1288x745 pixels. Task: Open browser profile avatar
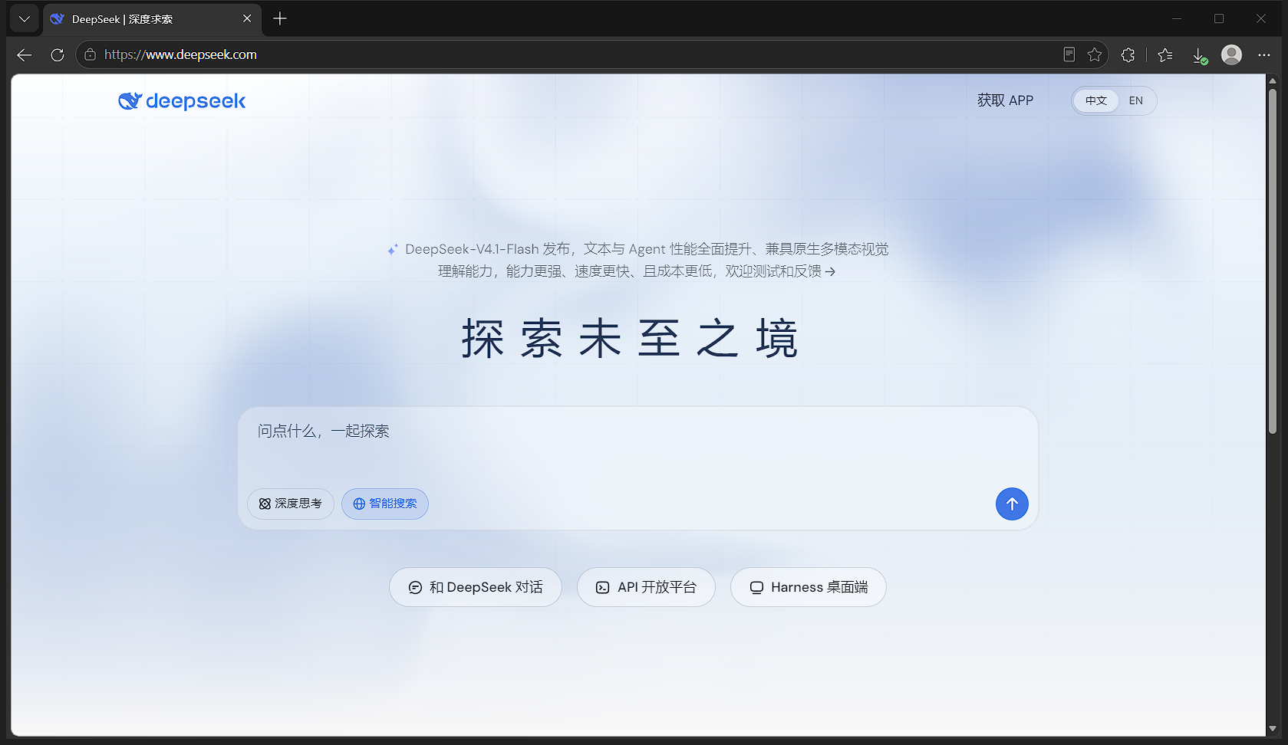[1231, 54]
